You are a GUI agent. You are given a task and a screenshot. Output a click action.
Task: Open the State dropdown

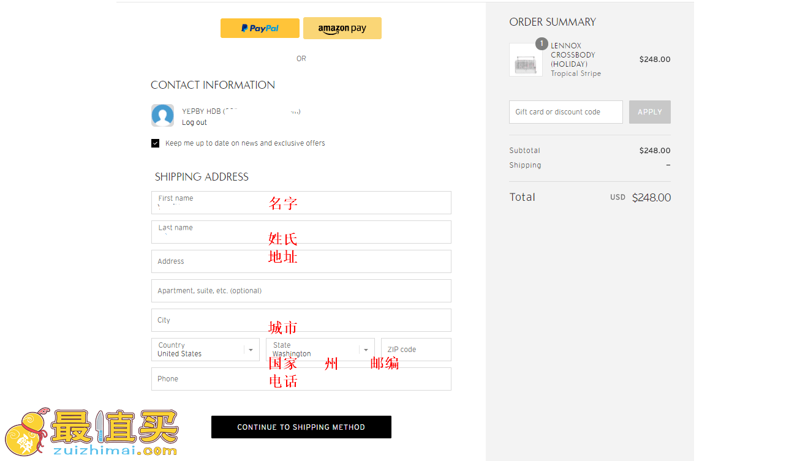[x=320, y=350]
